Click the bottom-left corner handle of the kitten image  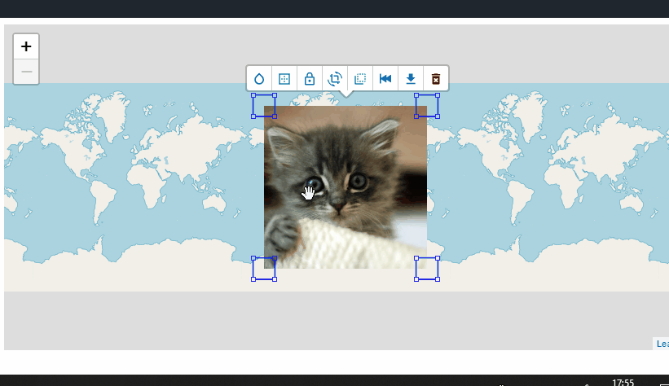(x=264, y=269)
